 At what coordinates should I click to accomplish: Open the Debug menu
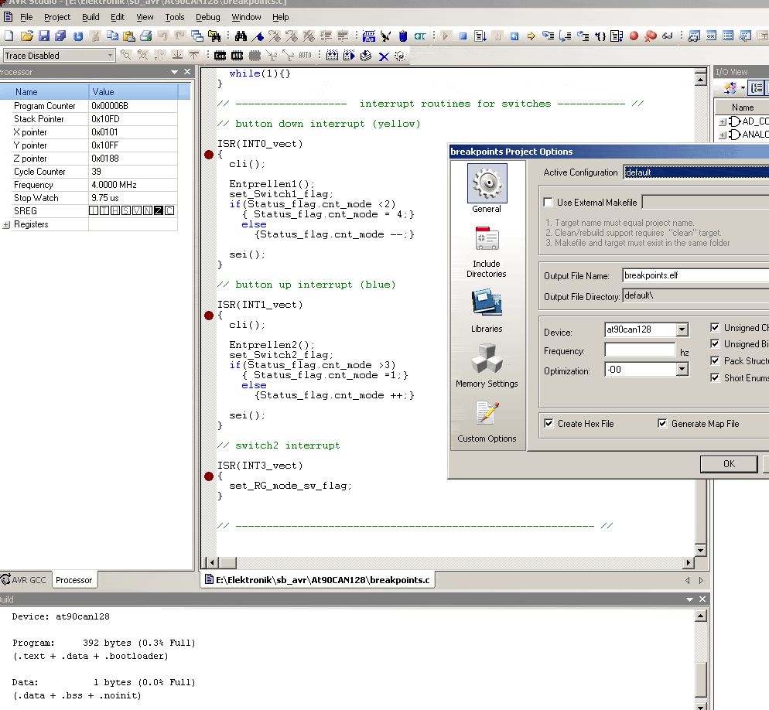[x=207, y=17]
